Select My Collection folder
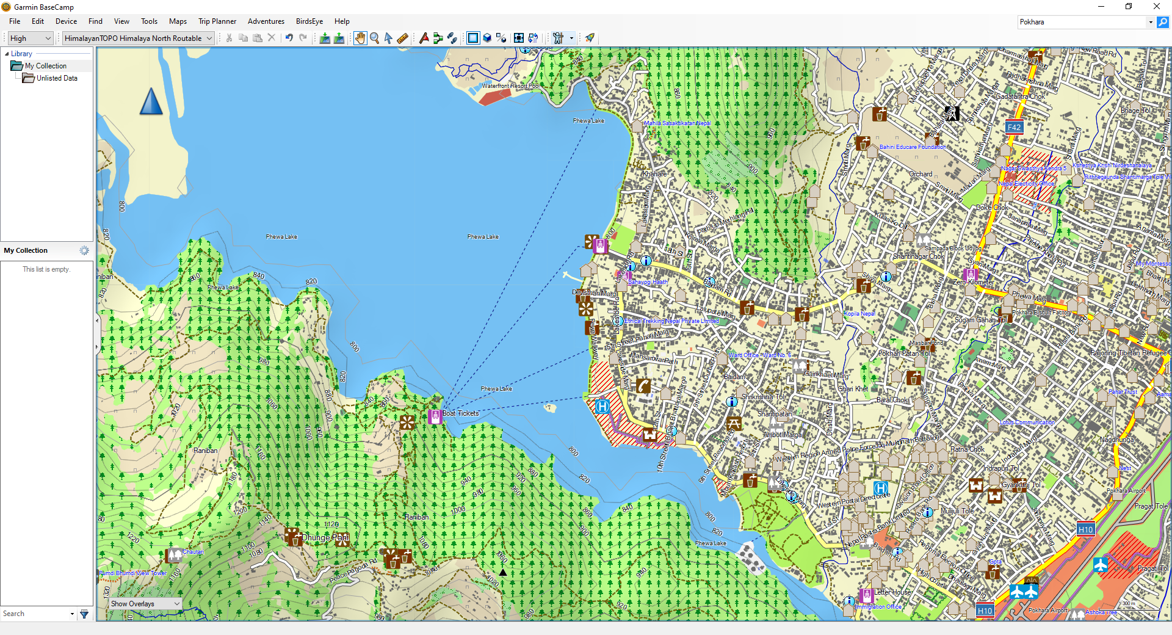The height and width of the screenshot is (635, 1172). (46, 66)
